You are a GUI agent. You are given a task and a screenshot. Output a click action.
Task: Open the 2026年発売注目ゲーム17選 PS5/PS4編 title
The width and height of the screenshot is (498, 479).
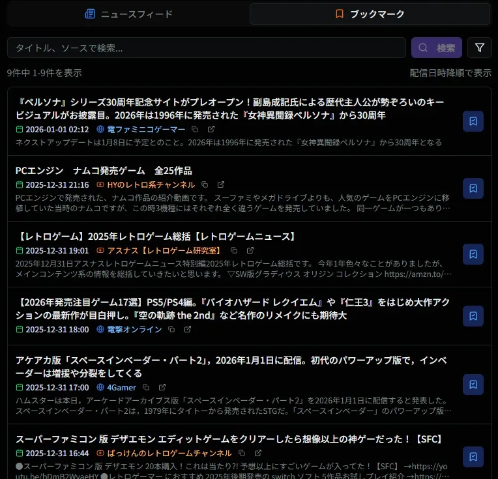233,308
